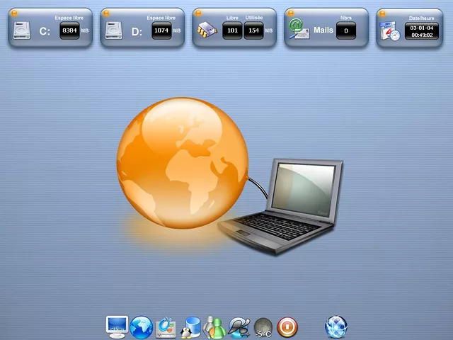
Task: Click the D: hard drive icon
Action: tap(114, 30)
